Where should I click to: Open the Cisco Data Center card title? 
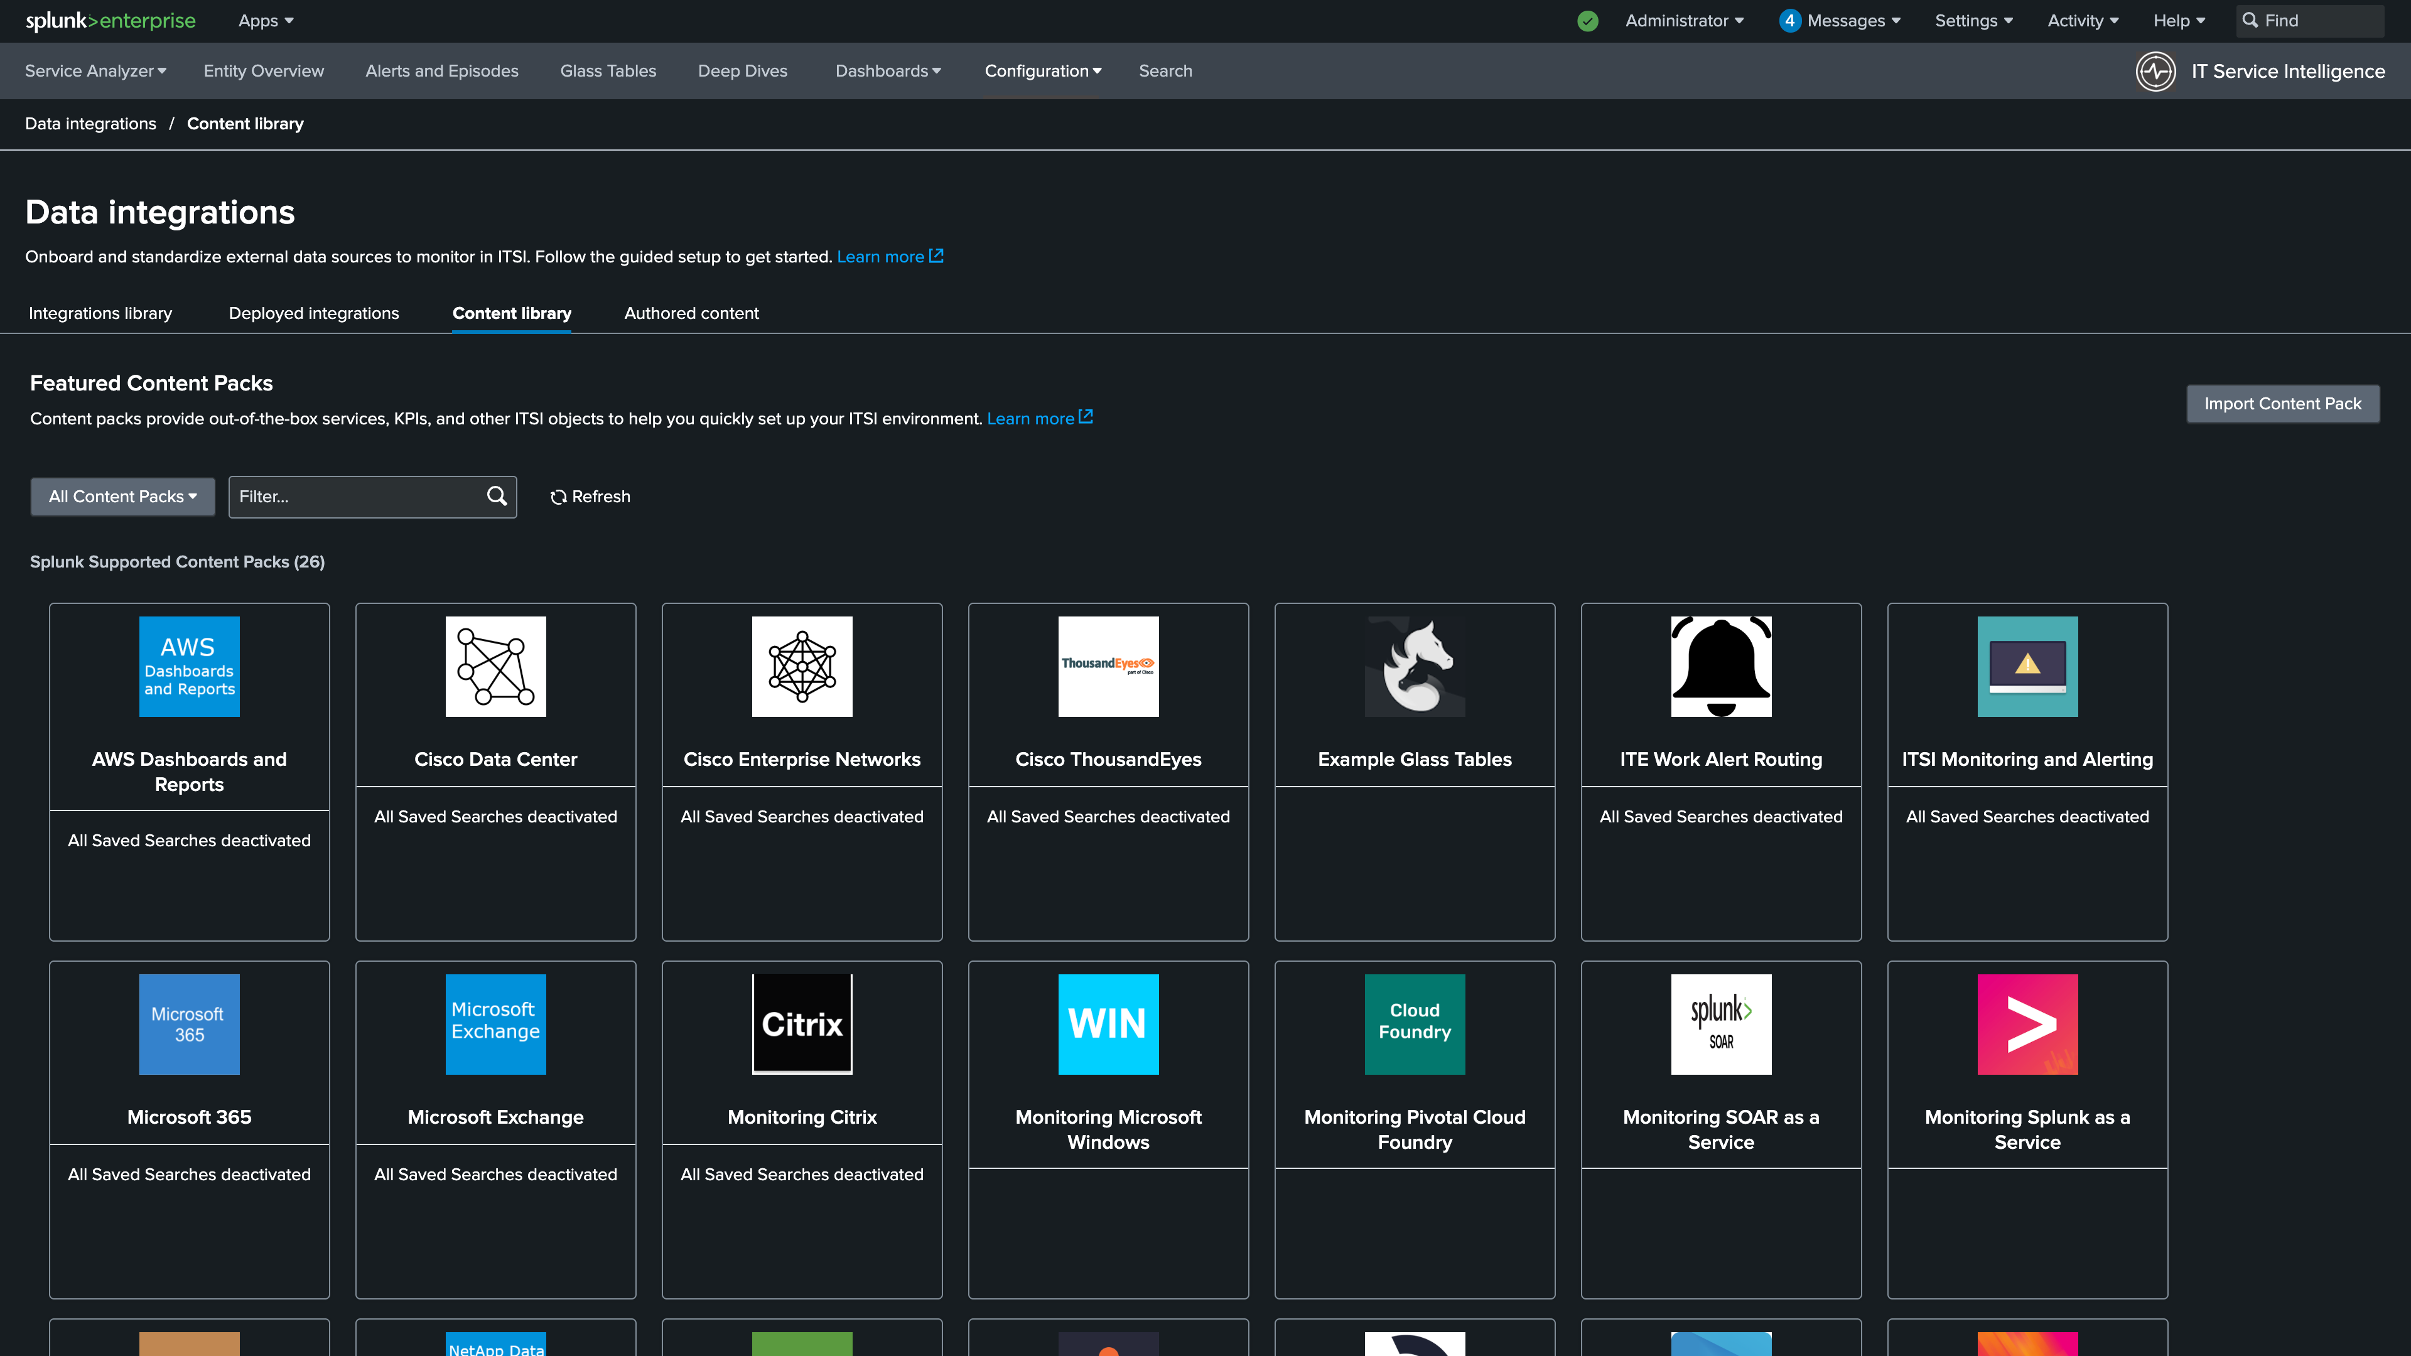point(495,759)
